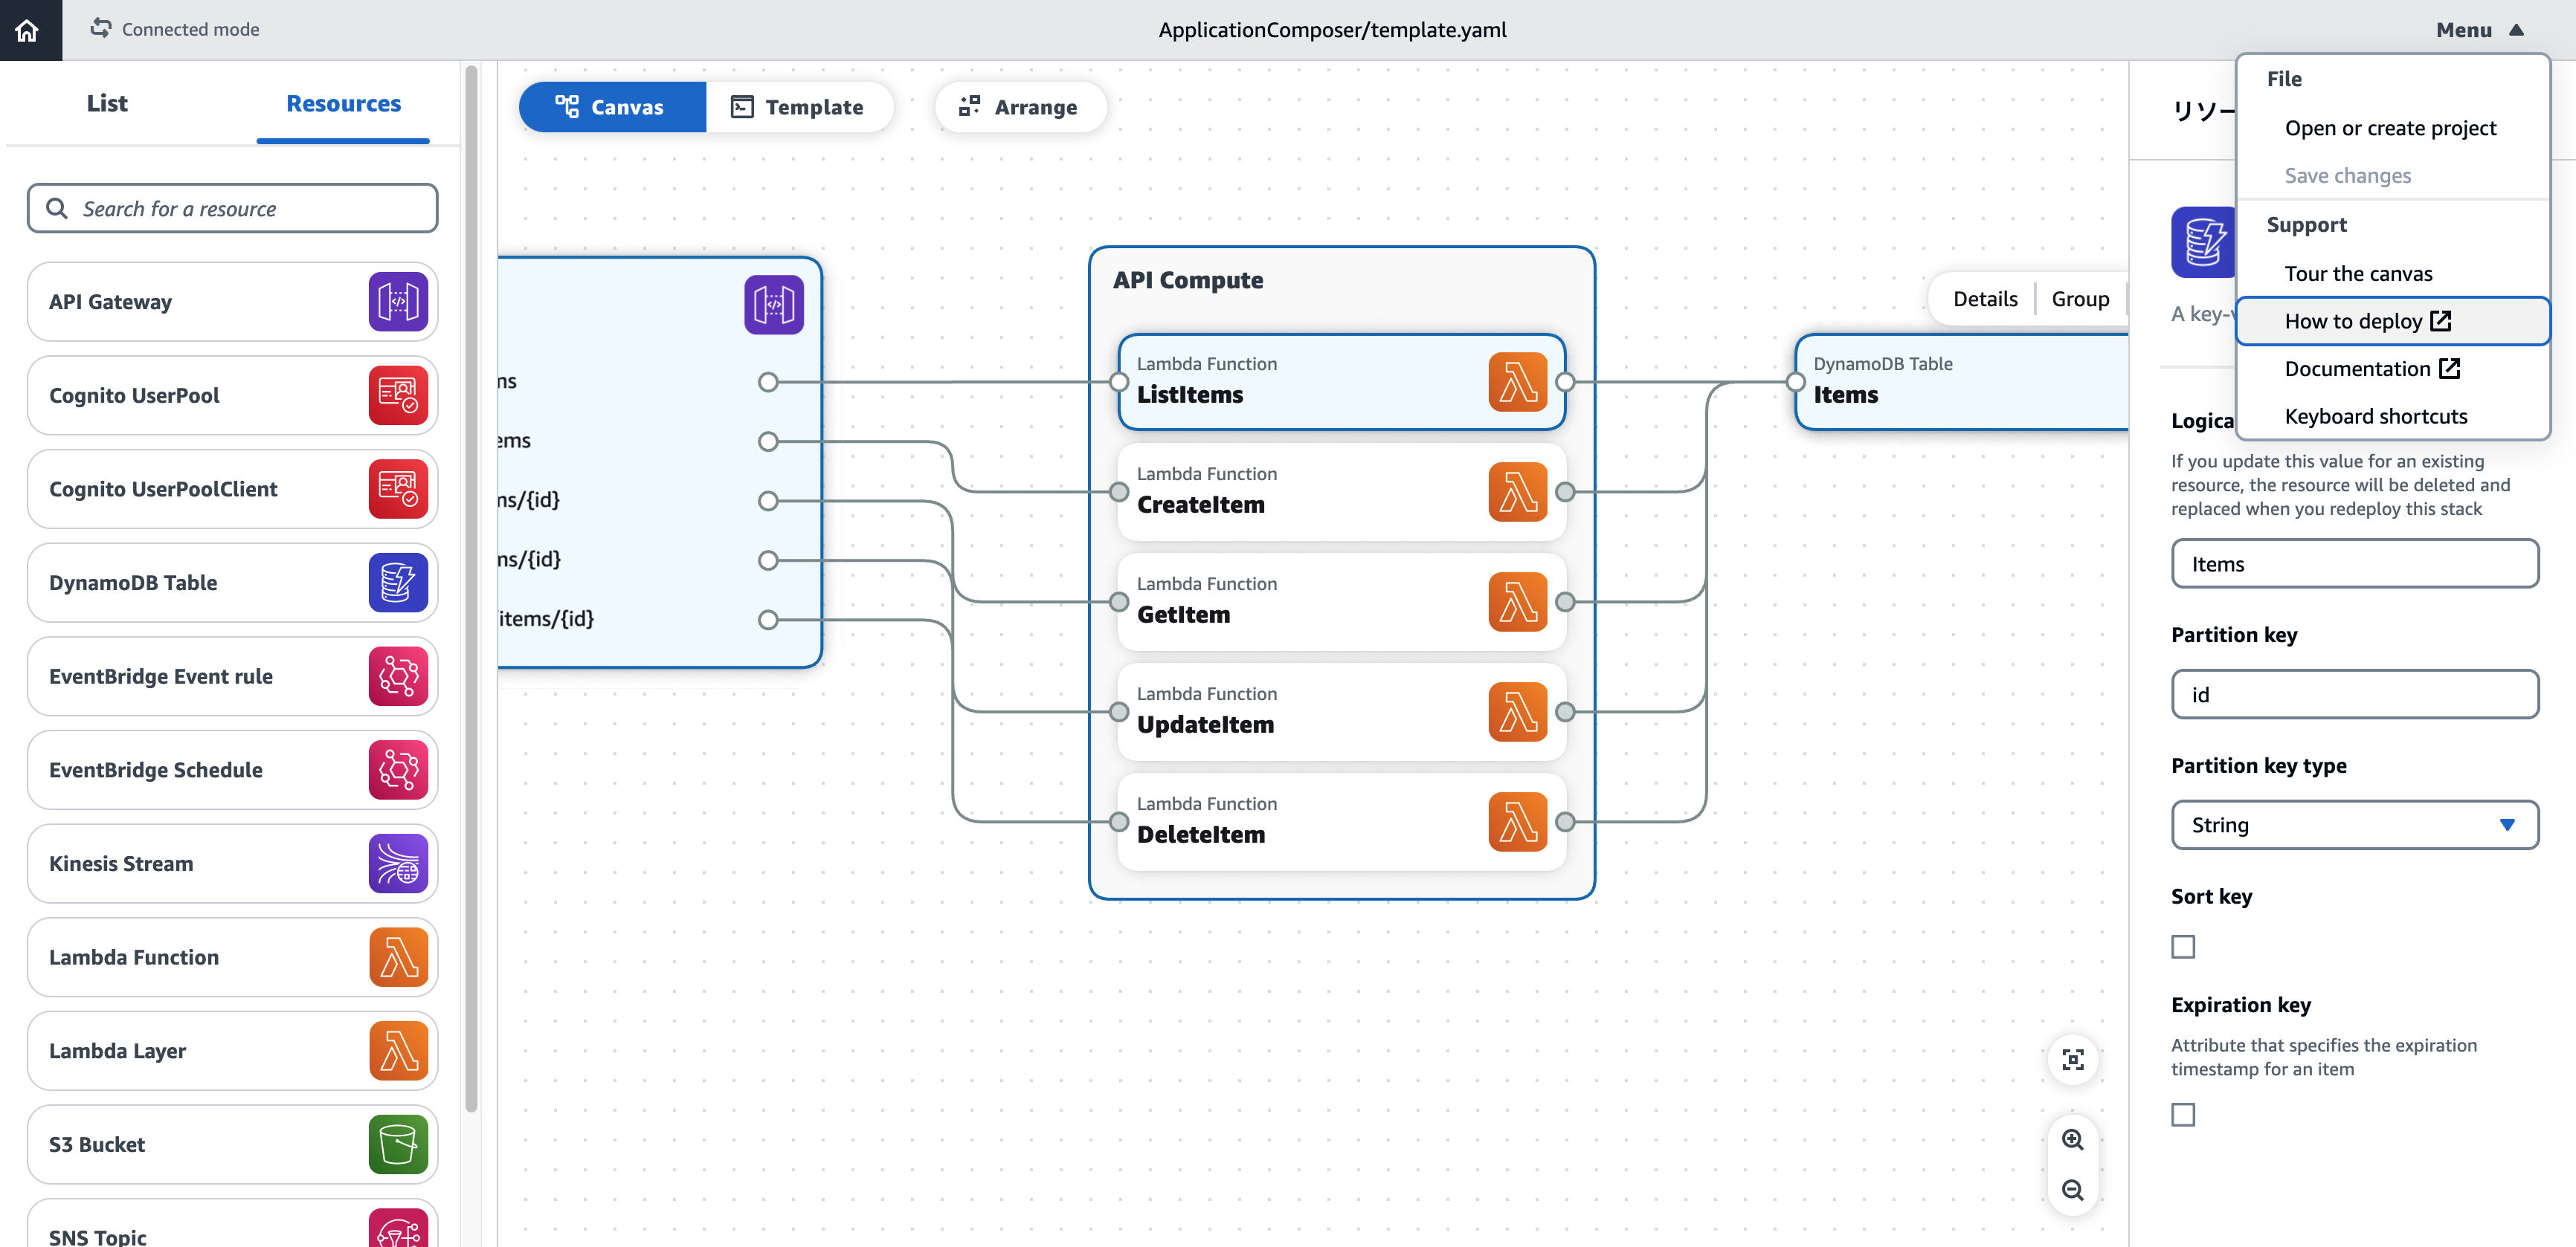The height and width of the screenshot is (1247, 2576).
Task: Select Lambda Layer palette icon
Action: pos(398,1051)
